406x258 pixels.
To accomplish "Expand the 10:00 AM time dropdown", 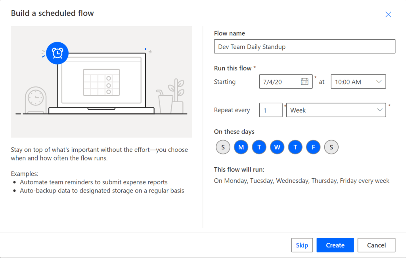I will (x=358, y=82).
